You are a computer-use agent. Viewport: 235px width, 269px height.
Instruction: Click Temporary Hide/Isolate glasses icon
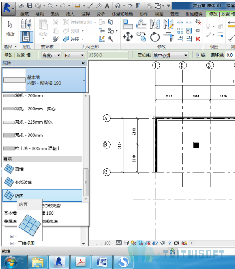click(162, 243)
